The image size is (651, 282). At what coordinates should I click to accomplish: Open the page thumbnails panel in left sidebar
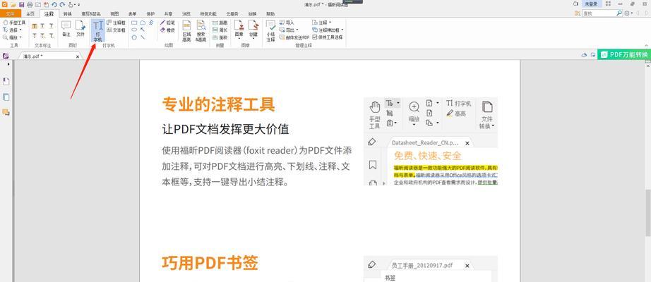[x=6, y=97]
